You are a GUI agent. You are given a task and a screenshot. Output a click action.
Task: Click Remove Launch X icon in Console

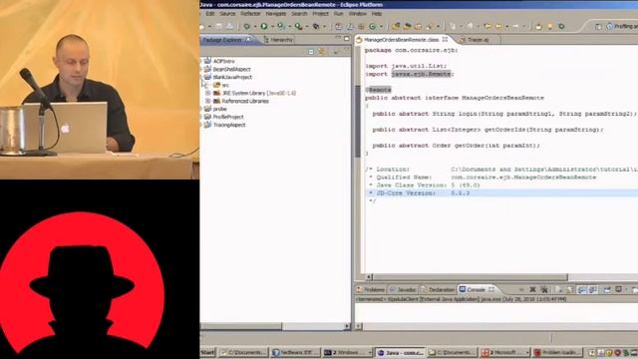pyautogui.click(x=532, y=289)
